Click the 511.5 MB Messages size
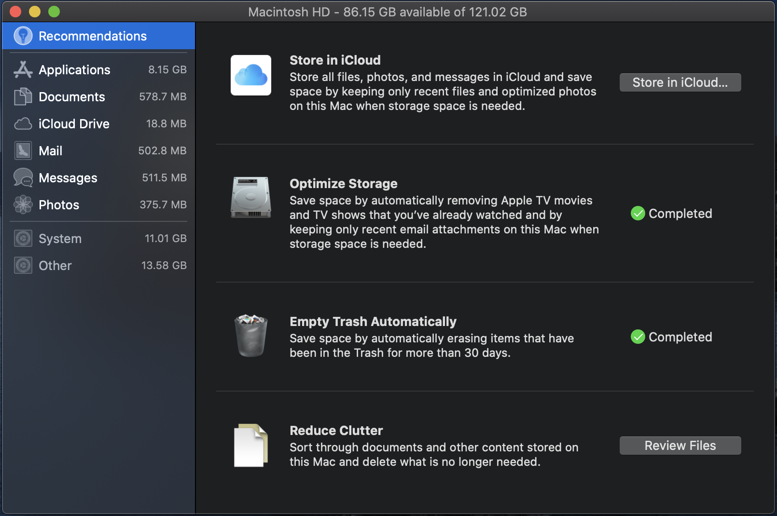 click(x=164, y=177)
